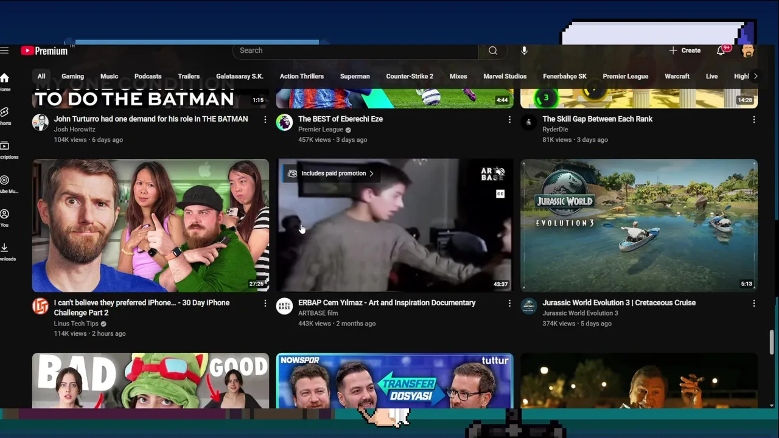
Task: Show more category chips with right arrow
Action: [755, 76]
